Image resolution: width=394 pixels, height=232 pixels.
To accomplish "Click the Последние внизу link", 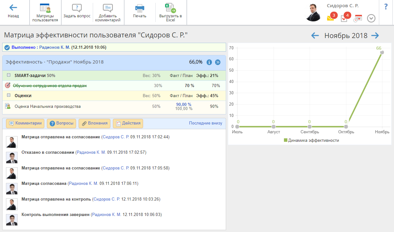I will tap(205, 123).
